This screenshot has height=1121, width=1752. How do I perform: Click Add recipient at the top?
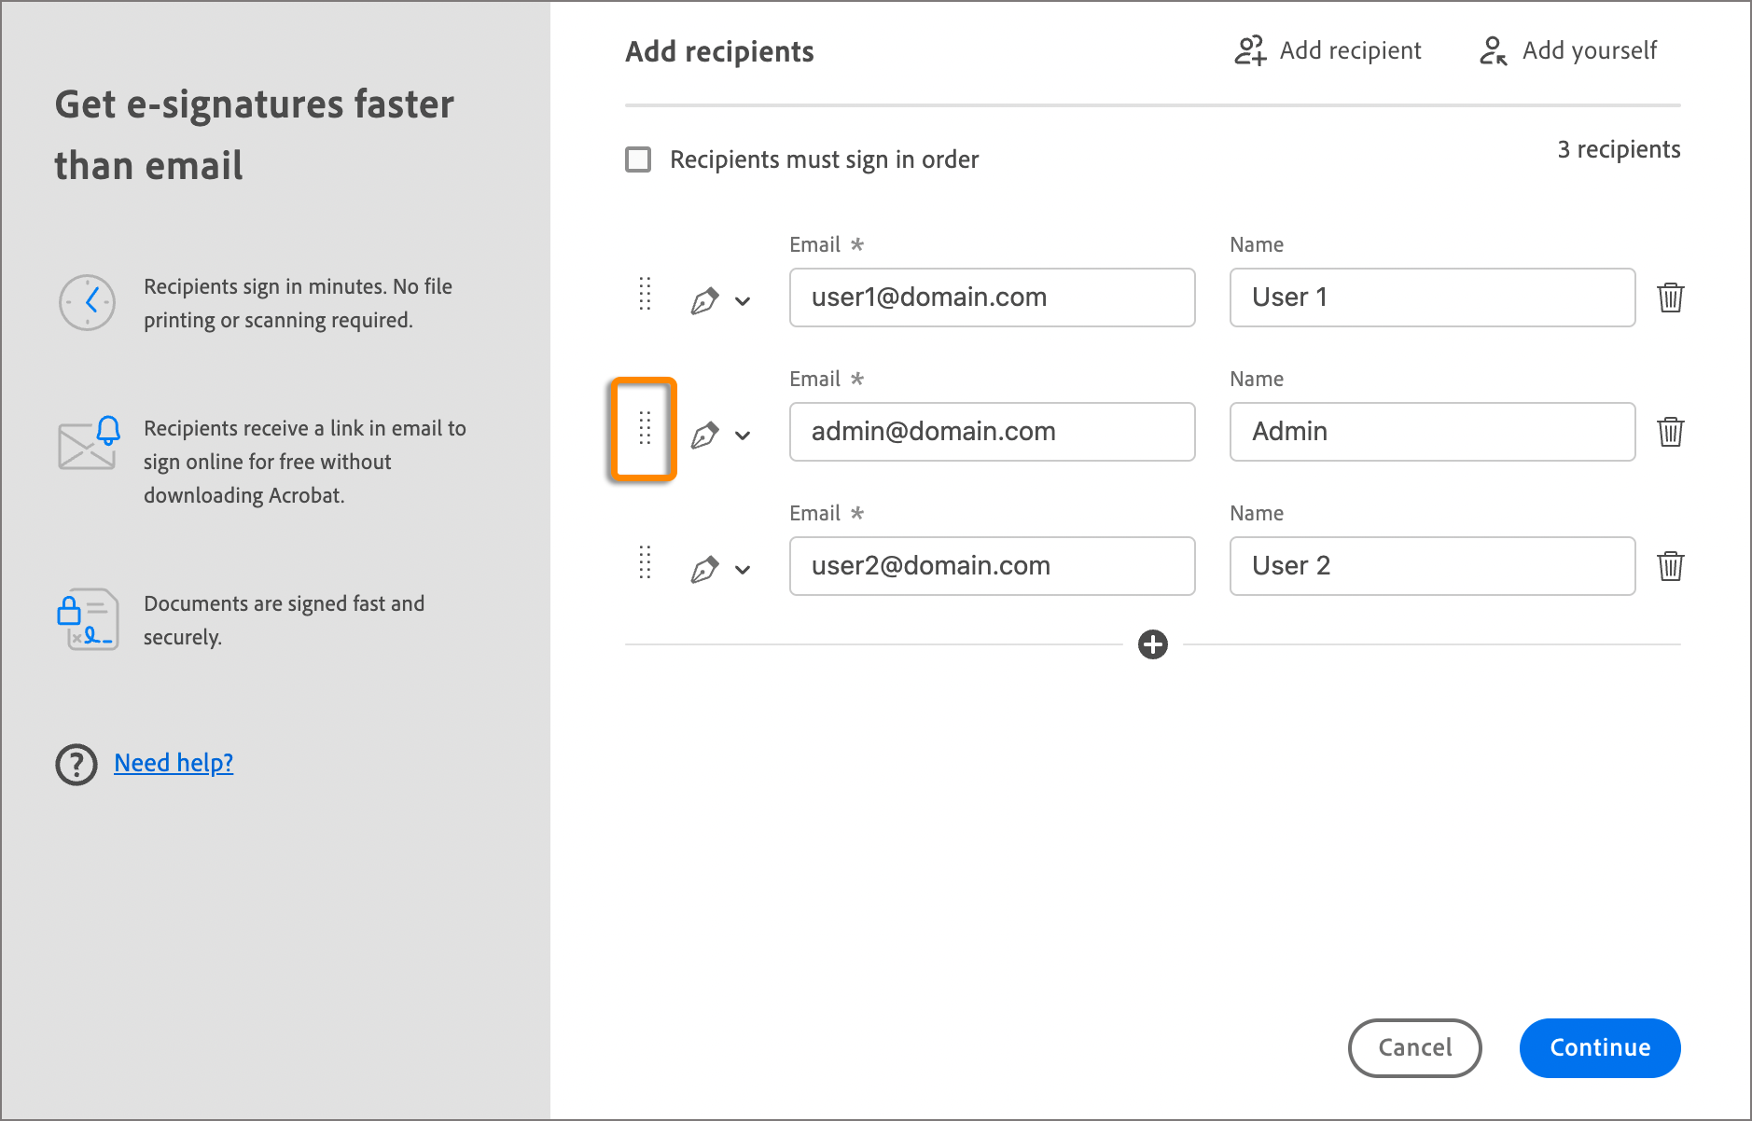coord(1328,50)
